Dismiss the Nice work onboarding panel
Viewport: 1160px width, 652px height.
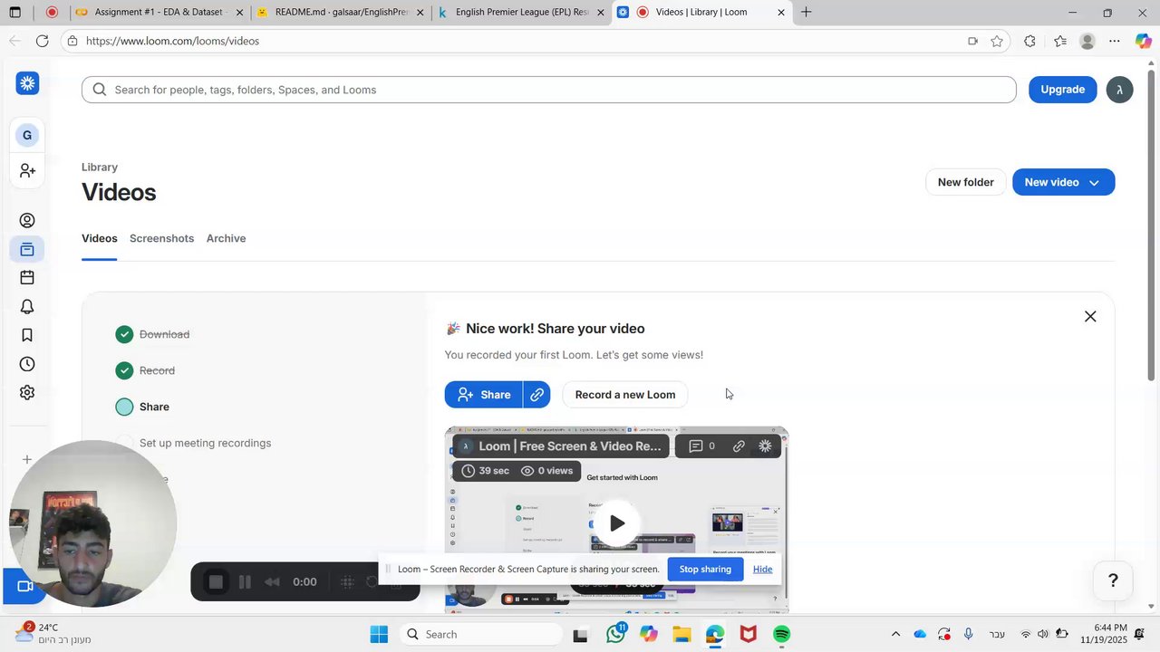[x=1090, y=316]
